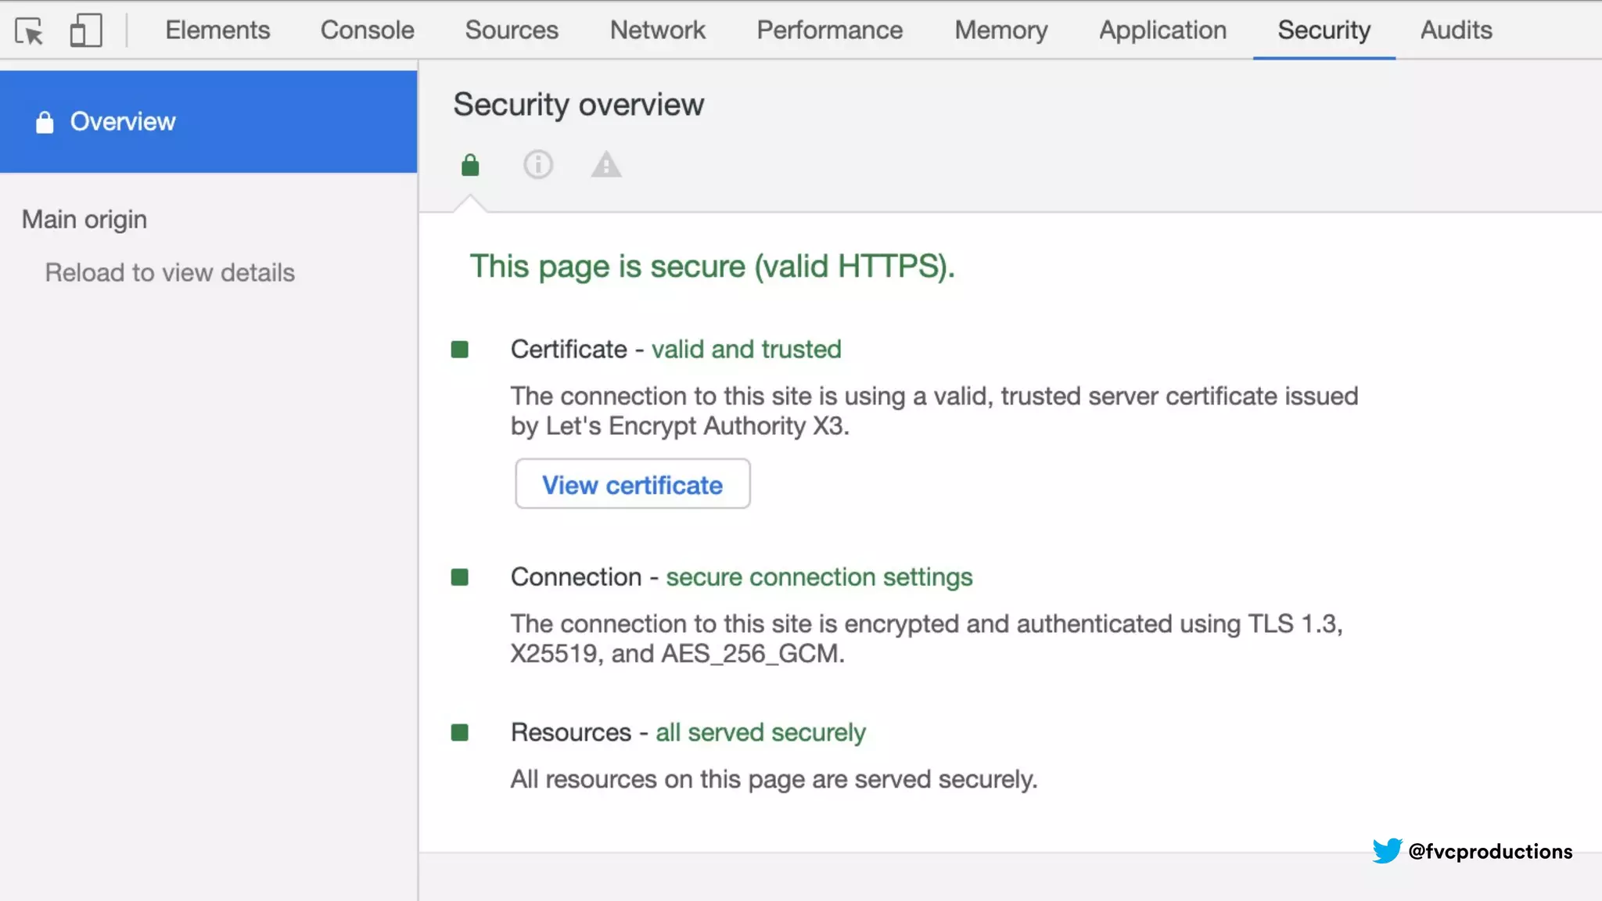Viewport: 1602px width, 901px height.
Task: Click the gray warning triangle icon
Action: [606, 165]
